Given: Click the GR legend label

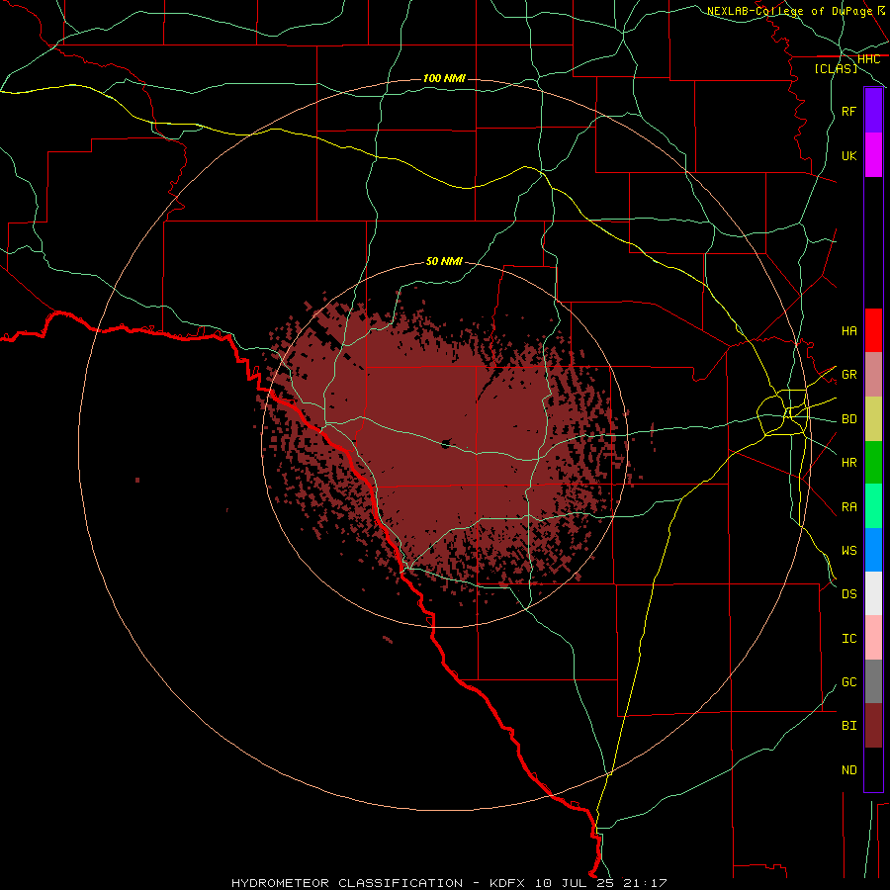Looking at the screenshot, I should point(849,375).
